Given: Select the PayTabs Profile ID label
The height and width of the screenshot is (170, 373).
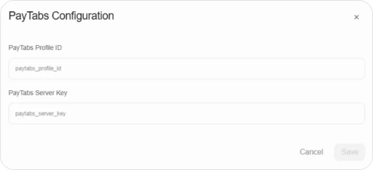Looking at the screenshot, I should [x=35, y=48].
